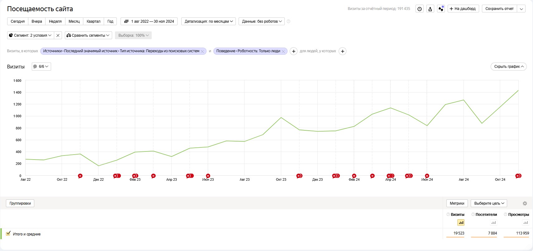Open the Выберите цель dropdown
The image size is (533, 251).
tap(489, 203)
